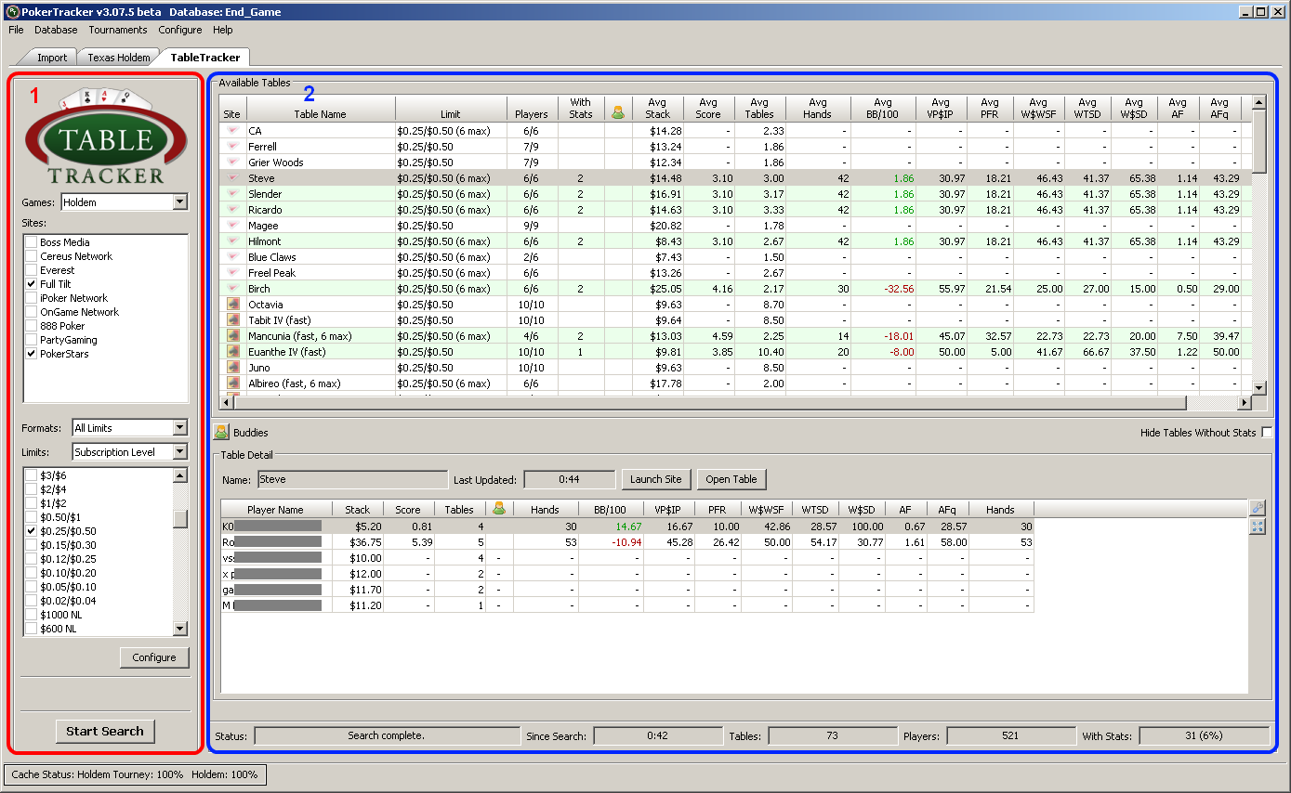The height and width of the screenshot is (793, 1291).
Task: Open the Tournaments menu
Action: [118, 30]
